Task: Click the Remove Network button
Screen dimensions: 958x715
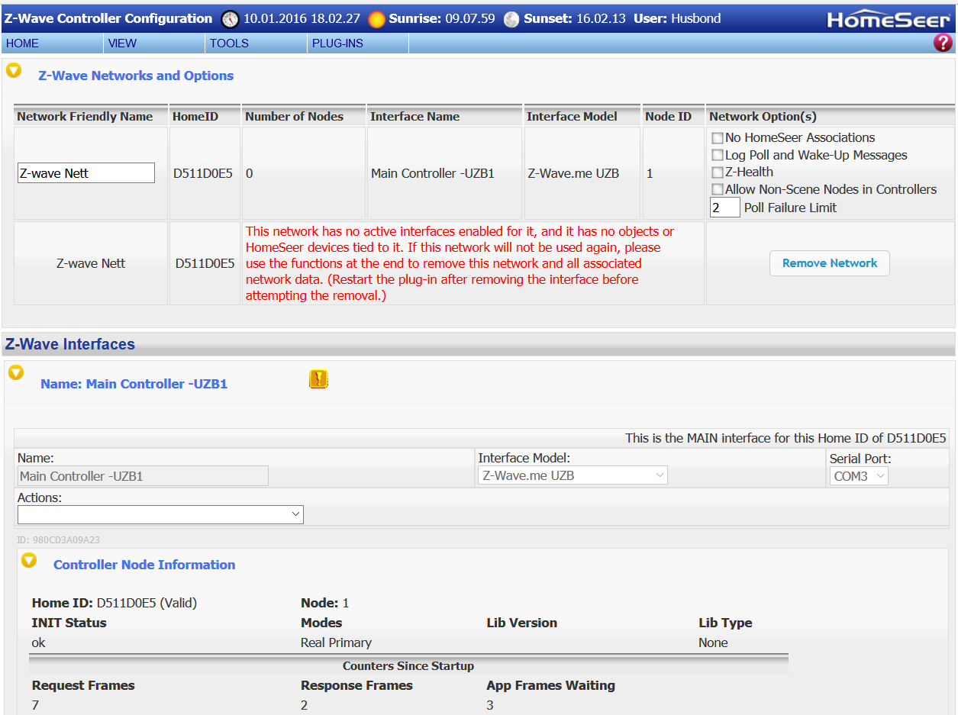Action: pos(830,263)
